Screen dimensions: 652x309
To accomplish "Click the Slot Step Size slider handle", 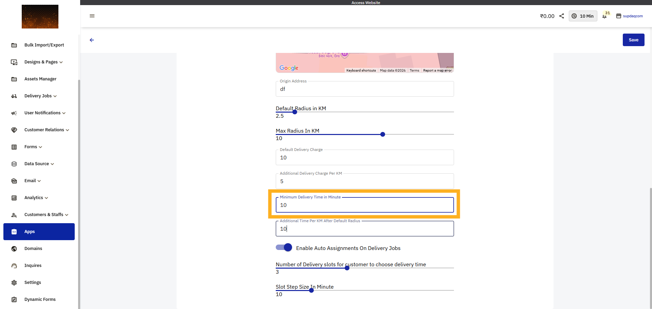I will pos(311,290).
